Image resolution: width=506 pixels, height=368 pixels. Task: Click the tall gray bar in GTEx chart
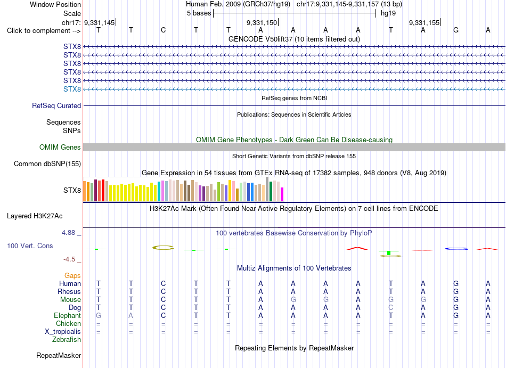(267, 189)
